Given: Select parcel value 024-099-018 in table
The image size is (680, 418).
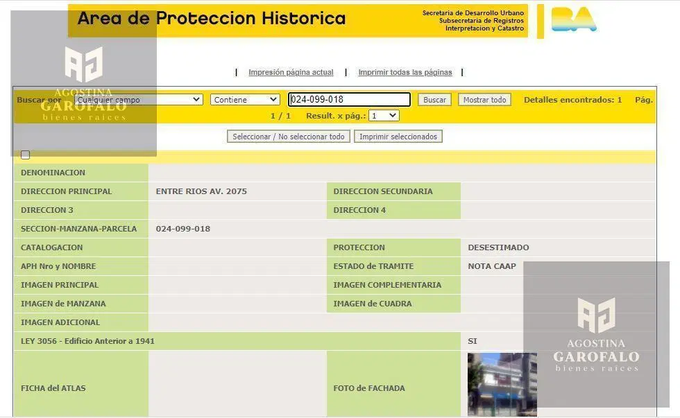Looking at the screenshot, I should click(x=183, y=229).
